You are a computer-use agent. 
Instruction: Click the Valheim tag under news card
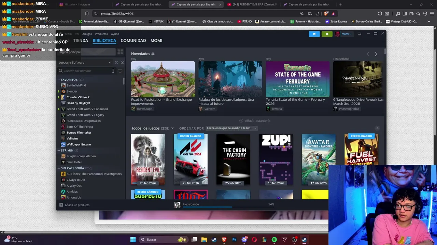click(x=207, y=109)
